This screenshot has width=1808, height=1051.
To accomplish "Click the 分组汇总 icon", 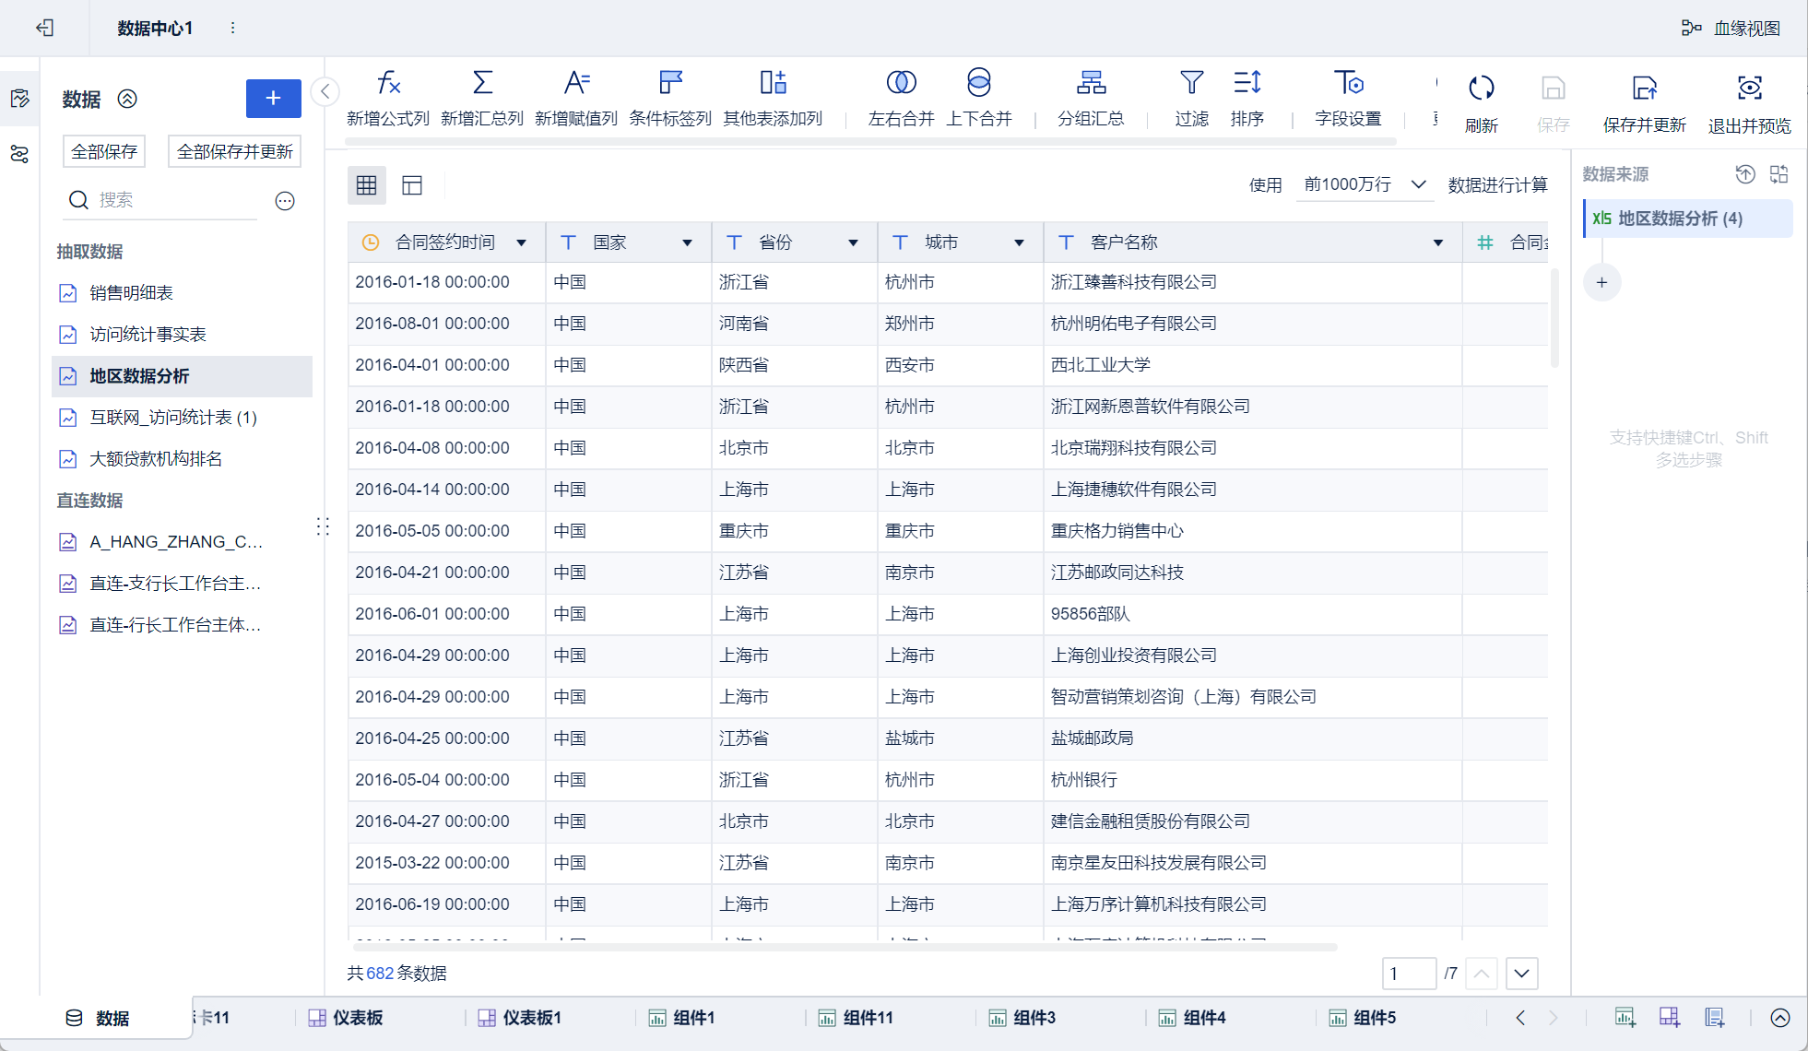I will [1091, 84].
